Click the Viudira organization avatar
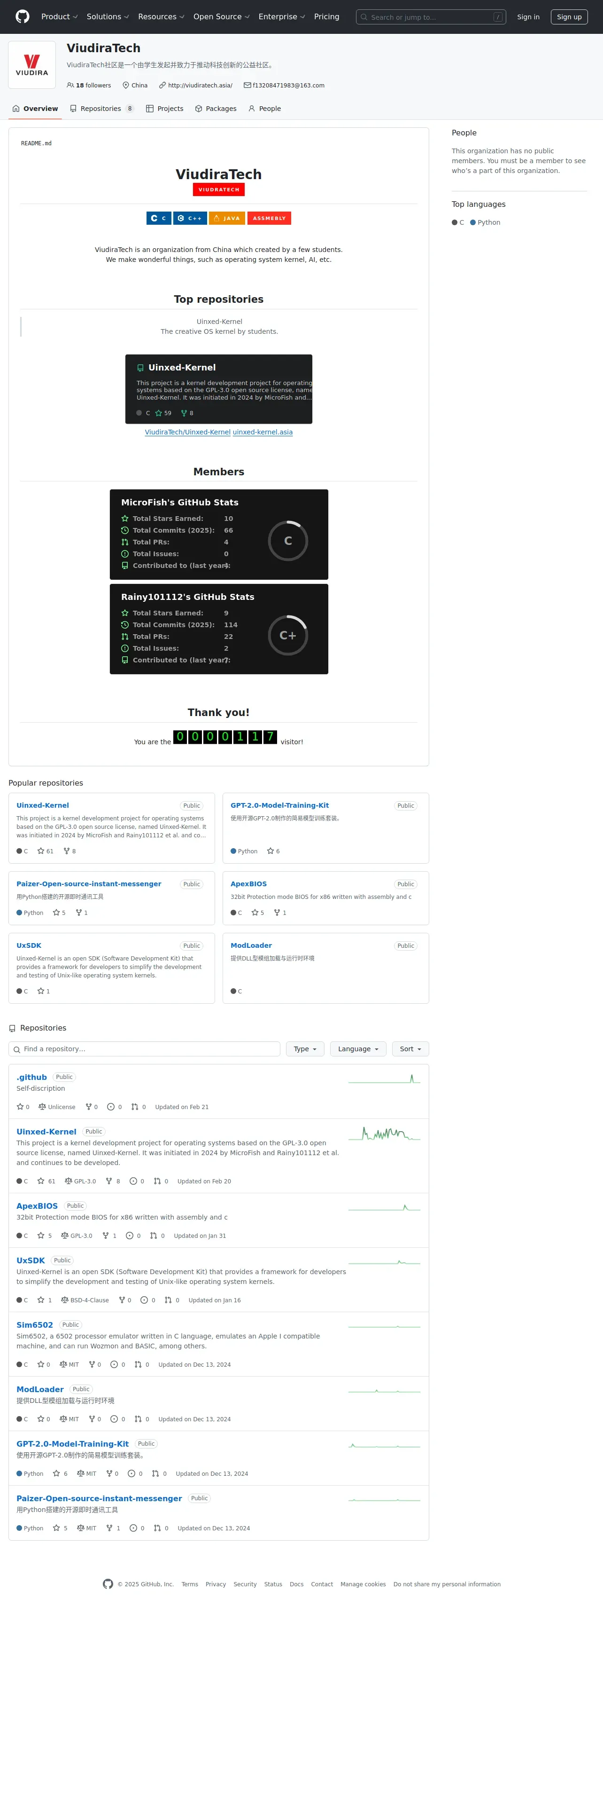This screenshot has height=1811, width=603. click(x=32, y=65)
